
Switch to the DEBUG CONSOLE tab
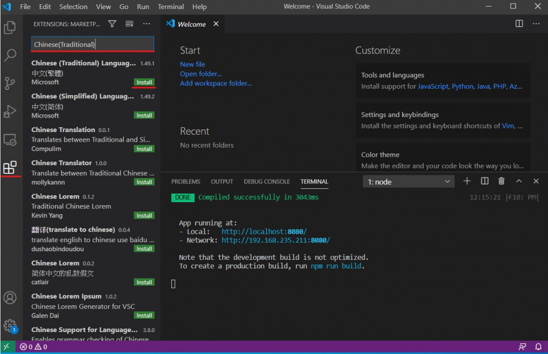pos(267,181)
